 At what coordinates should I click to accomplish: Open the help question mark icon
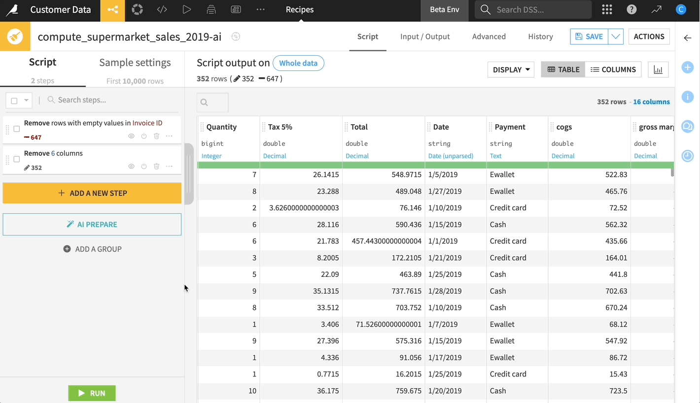(x=631, y=10)
